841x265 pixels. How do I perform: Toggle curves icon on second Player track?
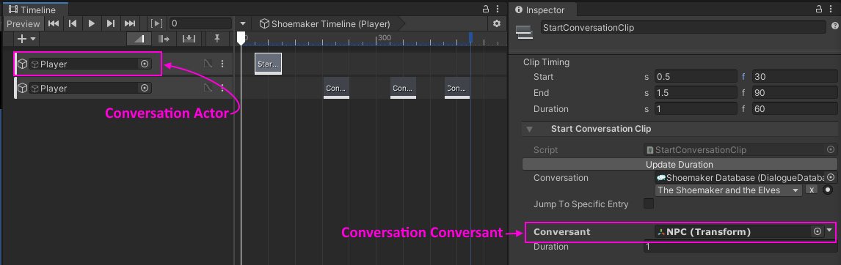208,88
